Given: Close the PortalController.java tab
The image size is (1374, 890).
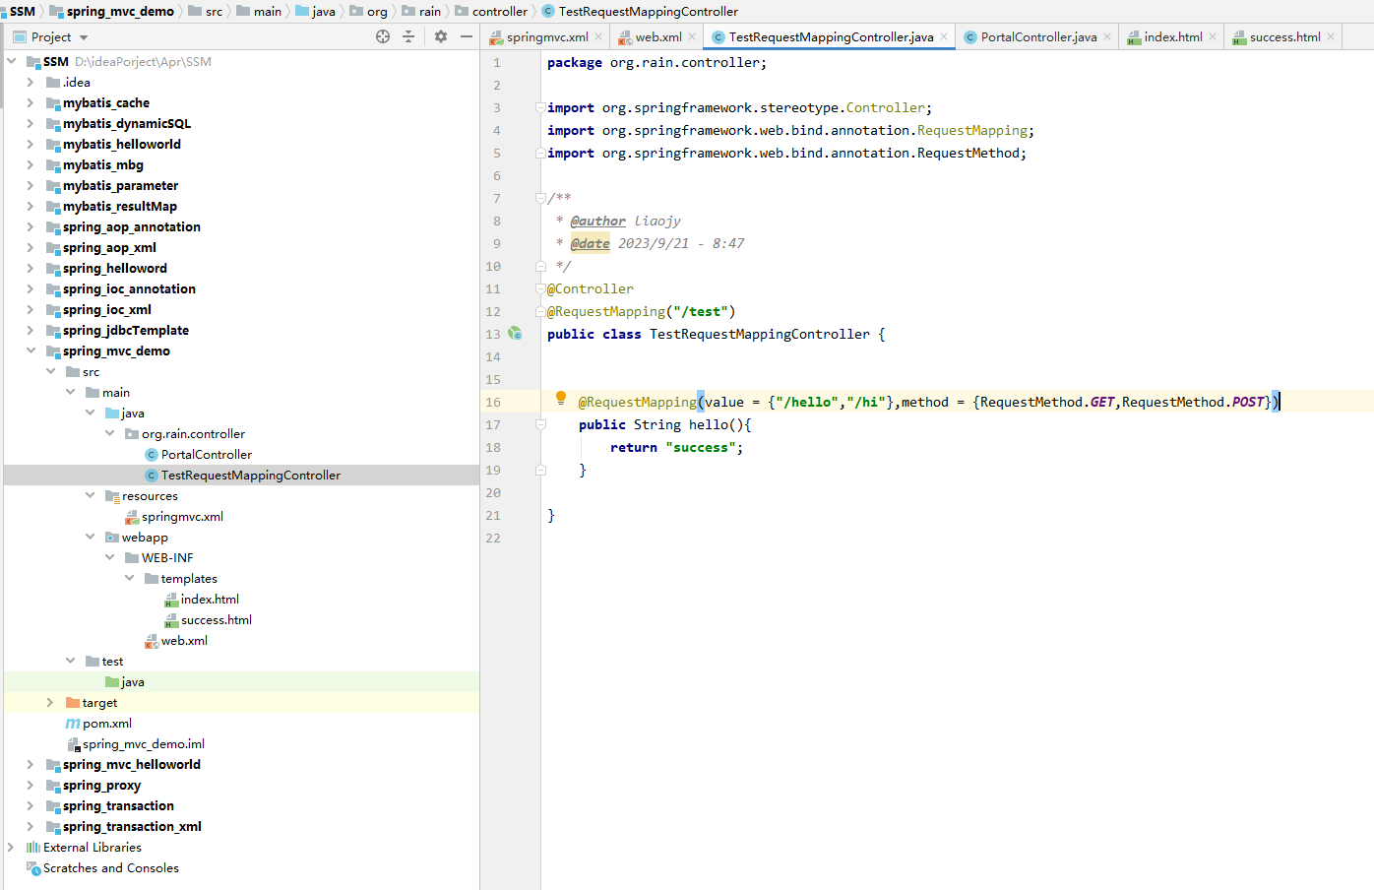Looking at the screenshot, I should tap(1107, 36).
